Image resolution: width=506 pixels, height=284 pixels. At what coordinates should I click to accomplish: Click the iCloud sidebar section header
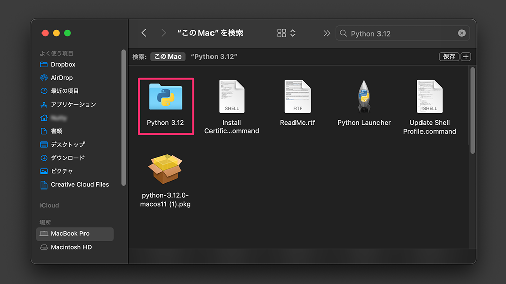[x=49, y=205]
